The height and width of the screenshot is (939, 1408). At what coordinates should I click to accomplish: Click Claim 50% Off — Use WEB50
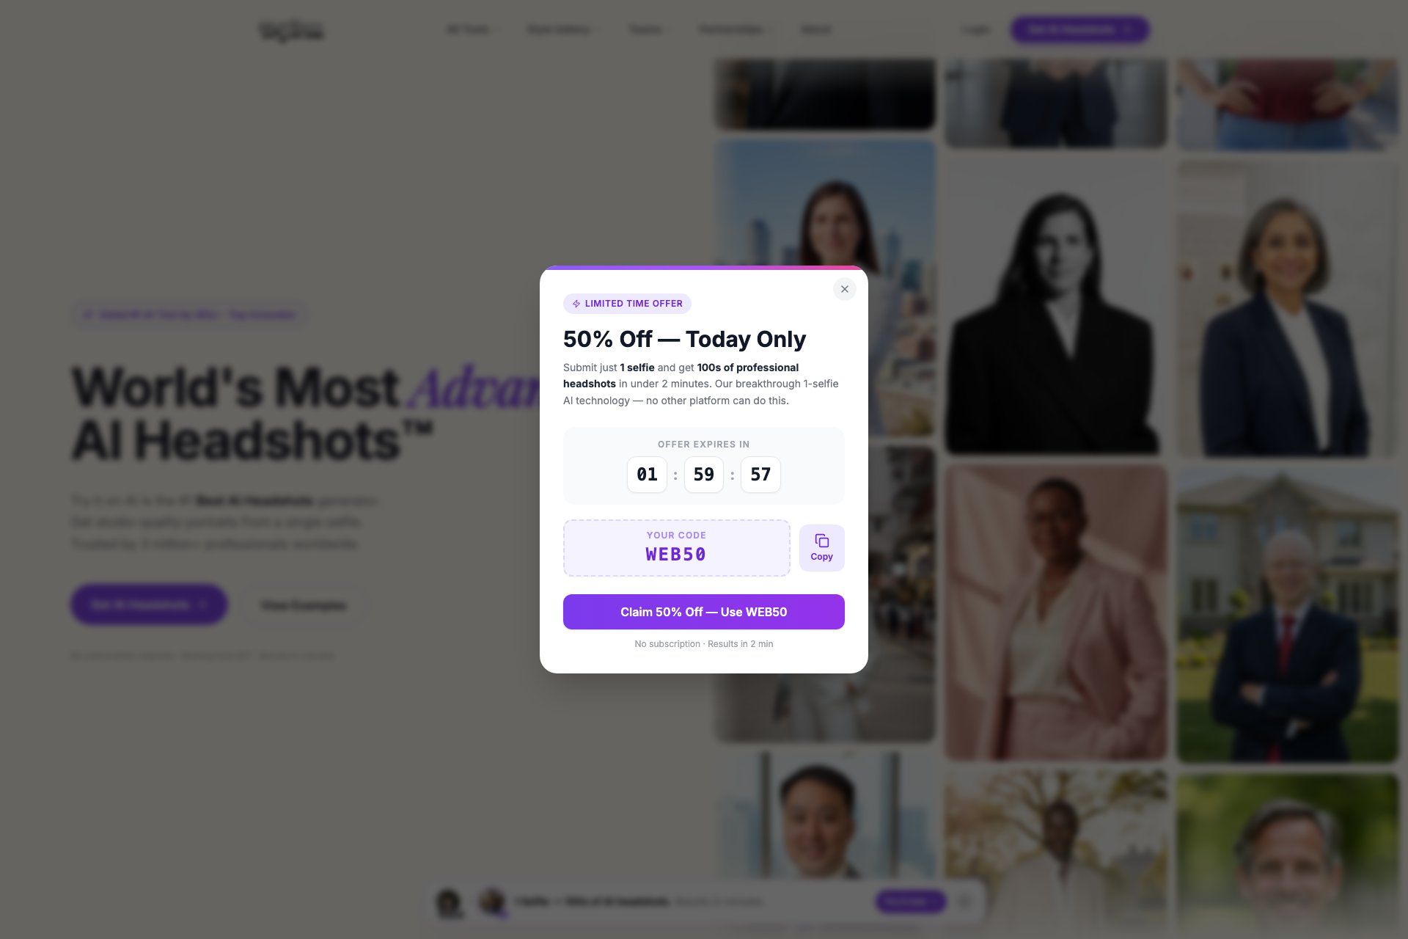[703, 612]
